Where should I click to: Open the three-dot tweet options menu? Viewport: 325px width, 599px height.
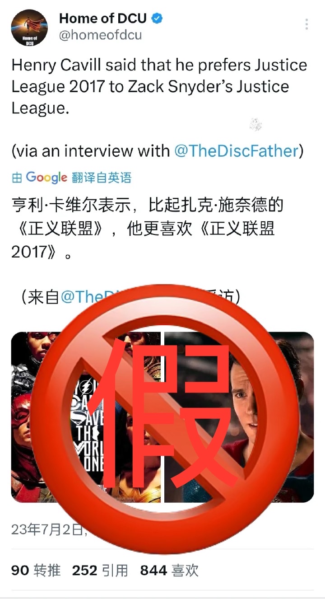coord(307,24)
